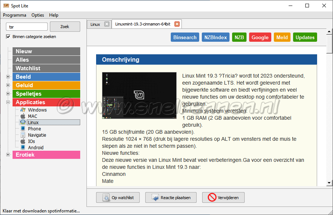333x215 pixels.
Task: Switch to the Linux tab
Action: pos(95,24)
